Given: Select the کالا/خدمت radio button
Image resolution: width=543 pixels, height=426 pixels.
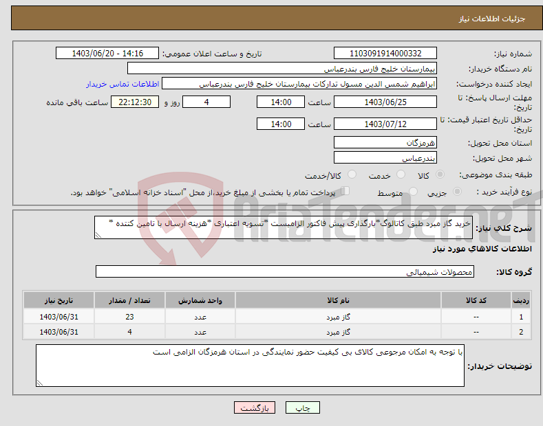Looking at the screenshot, I should click(x=352, y=175).
